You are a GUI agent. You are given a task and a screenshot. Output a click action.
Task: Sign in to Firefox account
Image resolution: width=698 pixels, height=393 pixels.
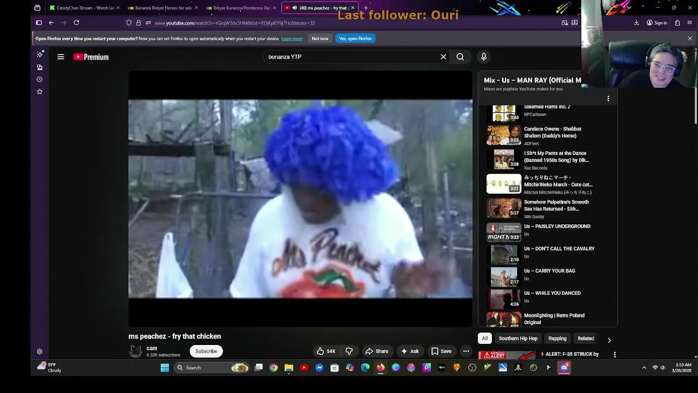coord(657,23)
